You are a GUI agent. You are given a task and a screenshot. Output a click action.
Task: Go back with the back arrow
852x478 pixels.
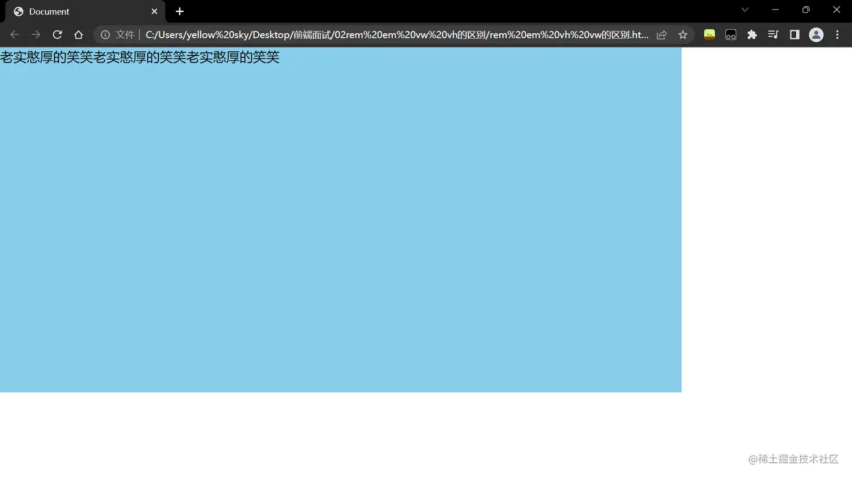click(x=15, y=35)
